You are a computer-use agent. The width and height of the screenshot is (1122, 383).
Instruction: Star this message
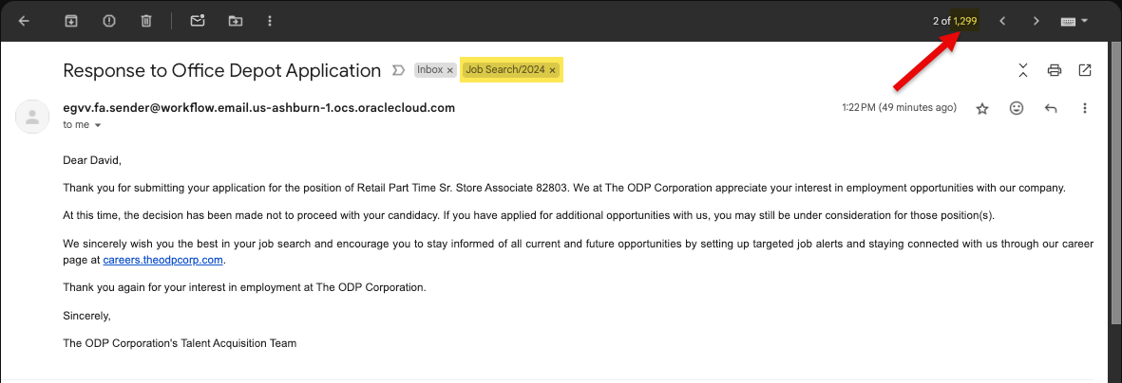[981, 109]
